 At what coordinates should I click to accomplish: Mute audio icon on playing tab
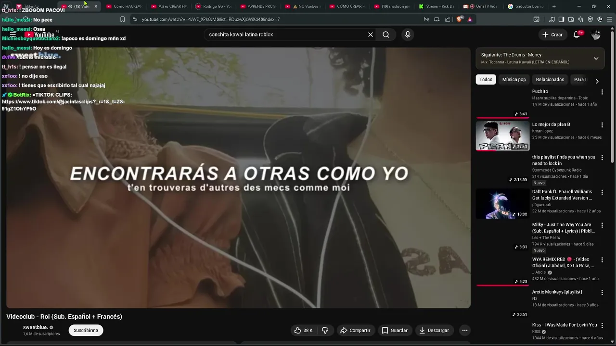pos(70,6)
